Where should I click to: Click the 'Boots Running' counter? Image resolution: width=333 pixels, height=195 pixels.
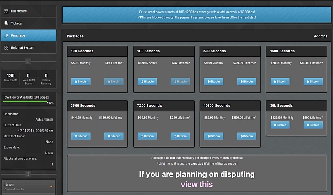[x=46, y=79]
